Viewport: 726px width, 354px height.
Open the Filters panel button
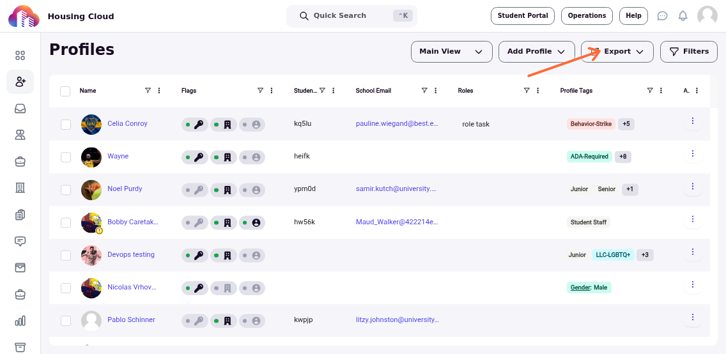(x=689, y=51)
